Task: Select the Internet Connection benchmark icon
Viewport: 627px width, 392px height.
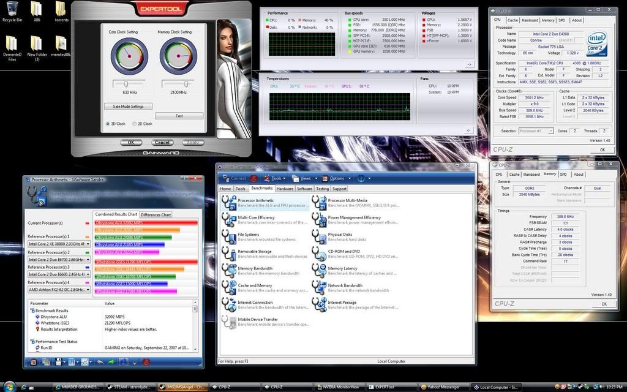Action: pos(229,305)
